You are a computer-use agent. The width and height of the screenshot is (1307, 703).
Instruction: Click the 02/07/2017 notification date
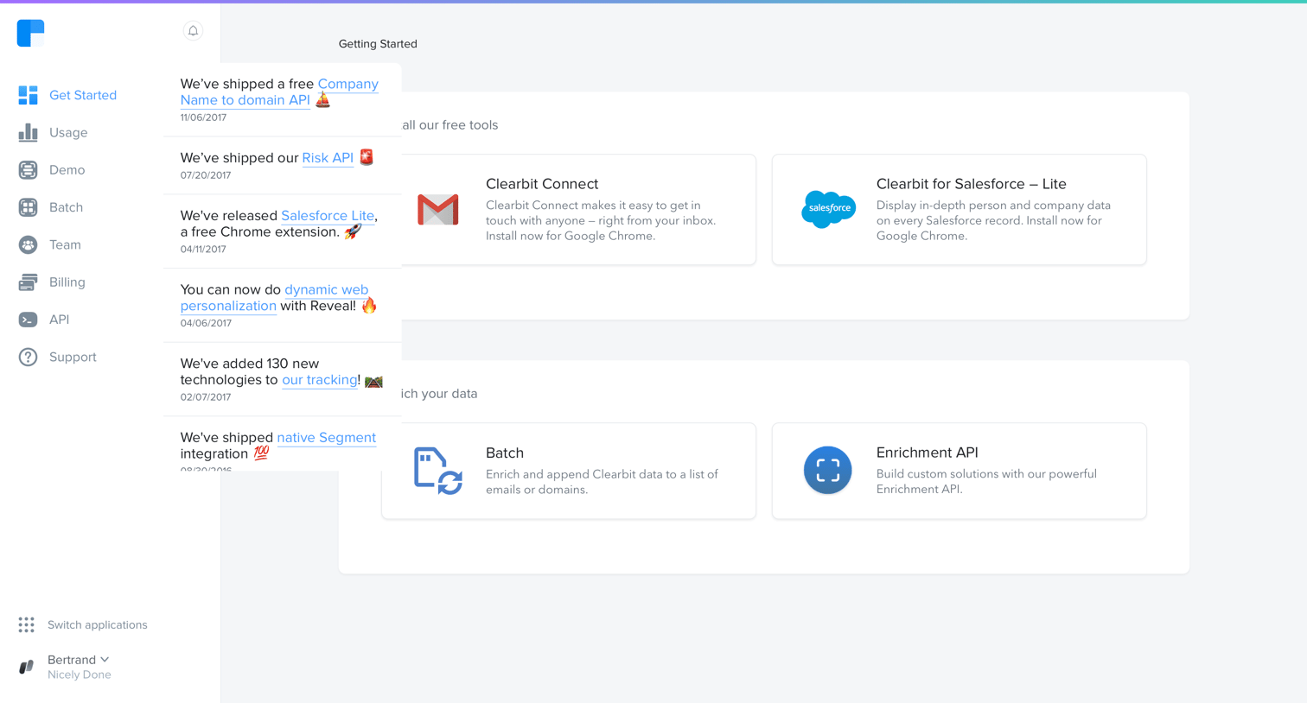[206, 397]
